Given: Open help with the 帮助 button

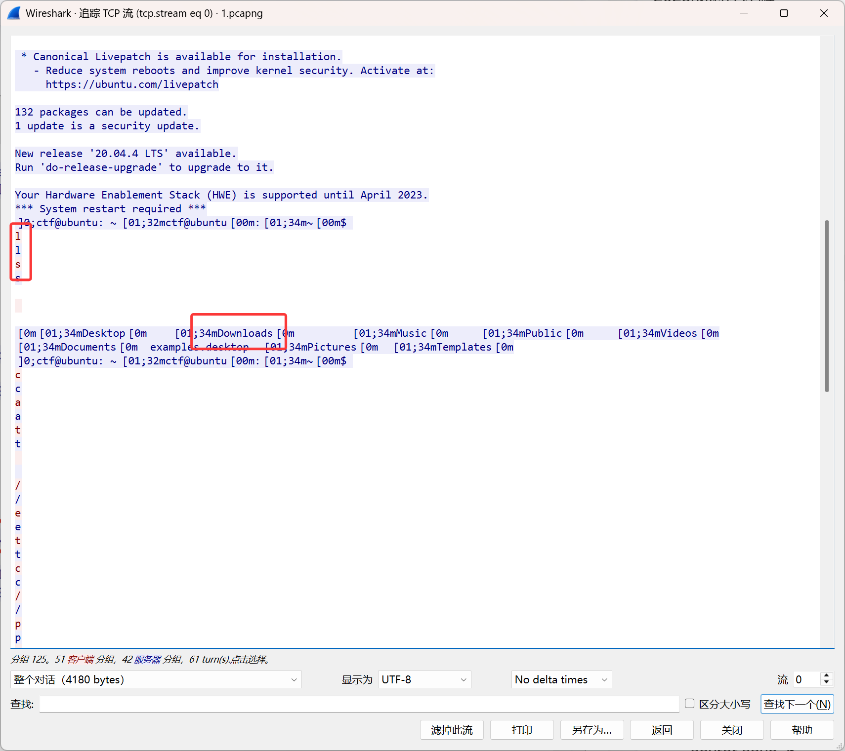Looking at the screenshot, I should pos(802,730).
